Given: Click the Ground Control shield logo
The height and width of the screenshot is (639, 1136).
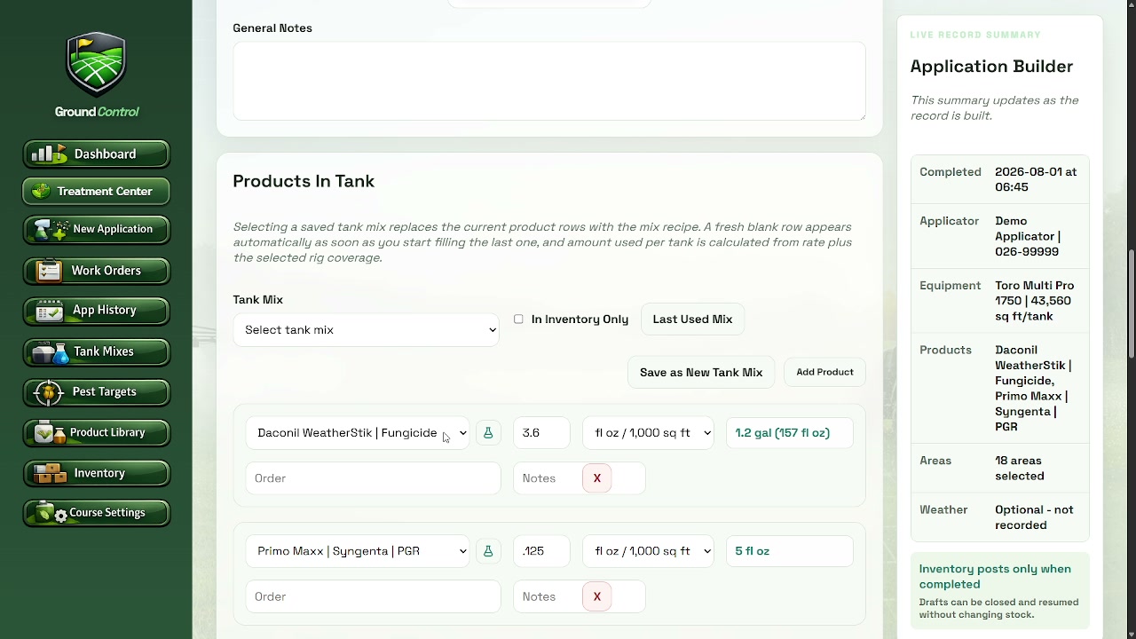Looking at the screenshot, I should [x=96, y=65].
